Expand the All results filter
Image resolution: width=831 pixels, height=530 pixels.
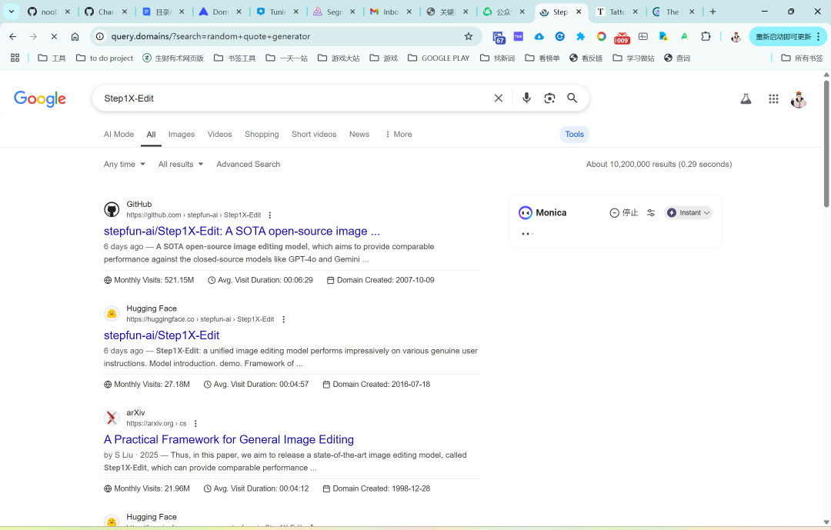(181, 165)
